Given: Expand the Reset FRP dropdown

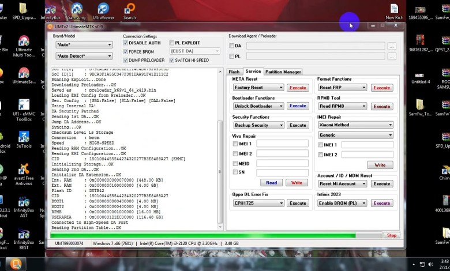Looking at the screenshot, I should point(343,88).
